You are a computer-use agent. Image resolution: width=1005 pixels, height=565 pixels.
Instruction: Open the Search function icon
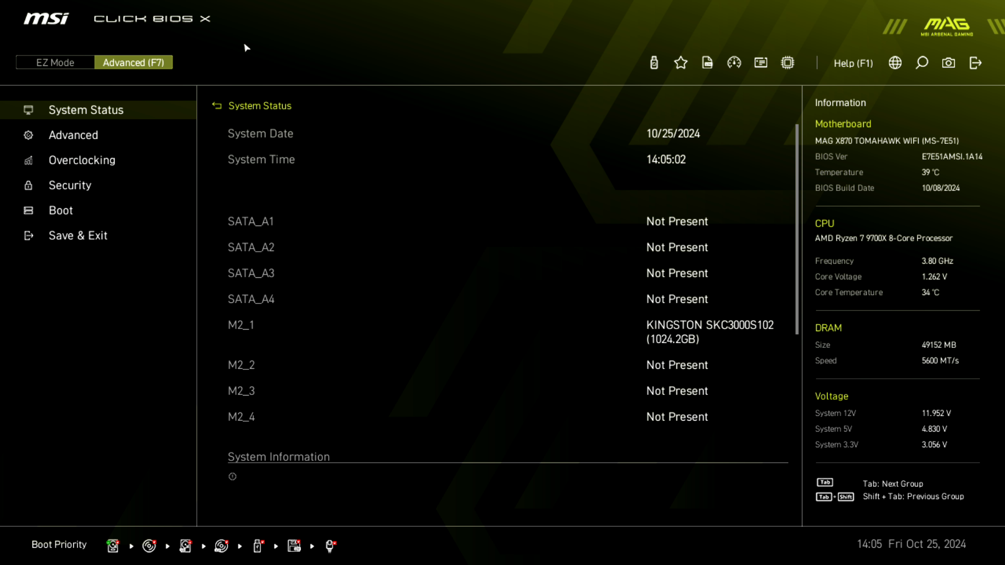click(x=922, y=63)
